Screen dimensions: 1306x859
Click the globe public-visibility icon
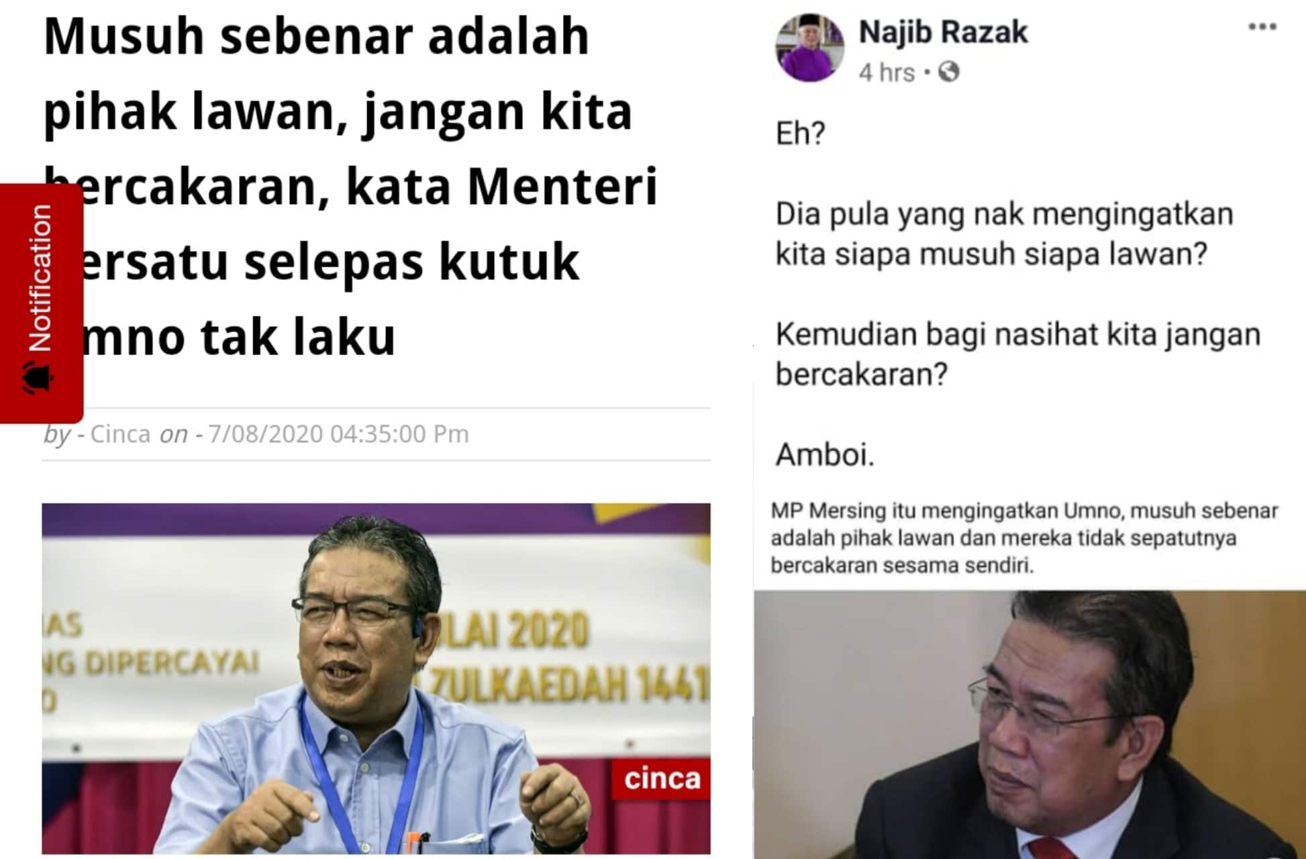949,71
